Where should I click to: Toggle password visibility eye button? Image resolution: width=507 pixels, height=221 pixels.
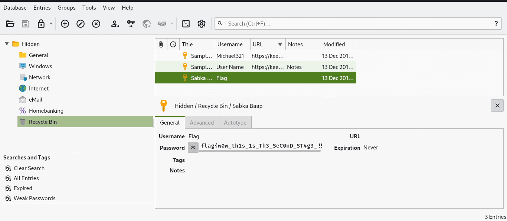pyautogui.click(x=193, y=148)
